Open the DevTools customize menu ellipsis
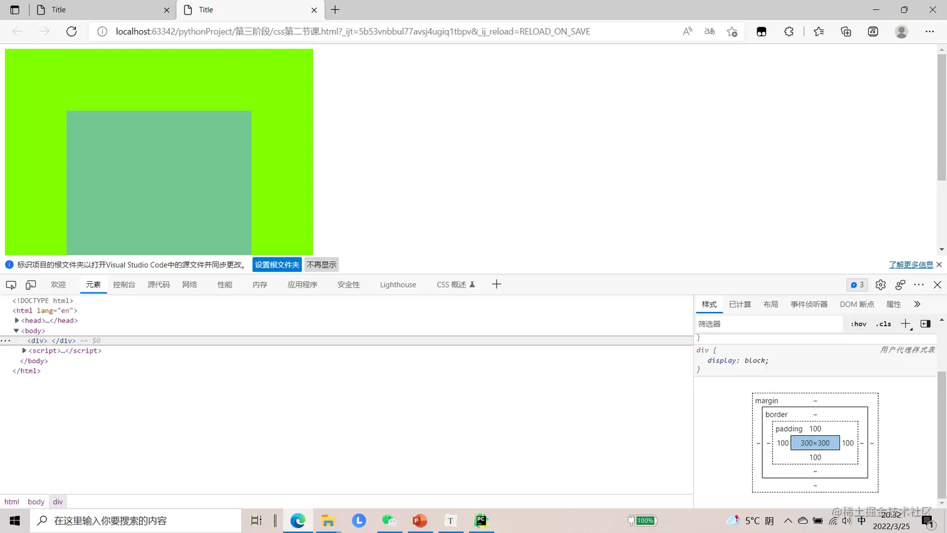The height and width of the screenshot is (533, 947). [919, 284]
